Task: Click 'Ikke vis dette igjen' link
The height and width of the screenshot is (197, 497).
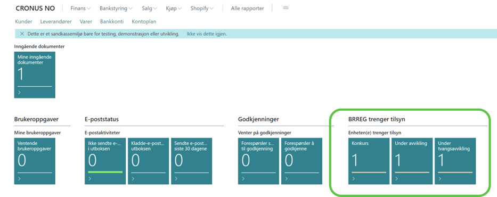Action: pyautogui.click(x=207, y=34)
